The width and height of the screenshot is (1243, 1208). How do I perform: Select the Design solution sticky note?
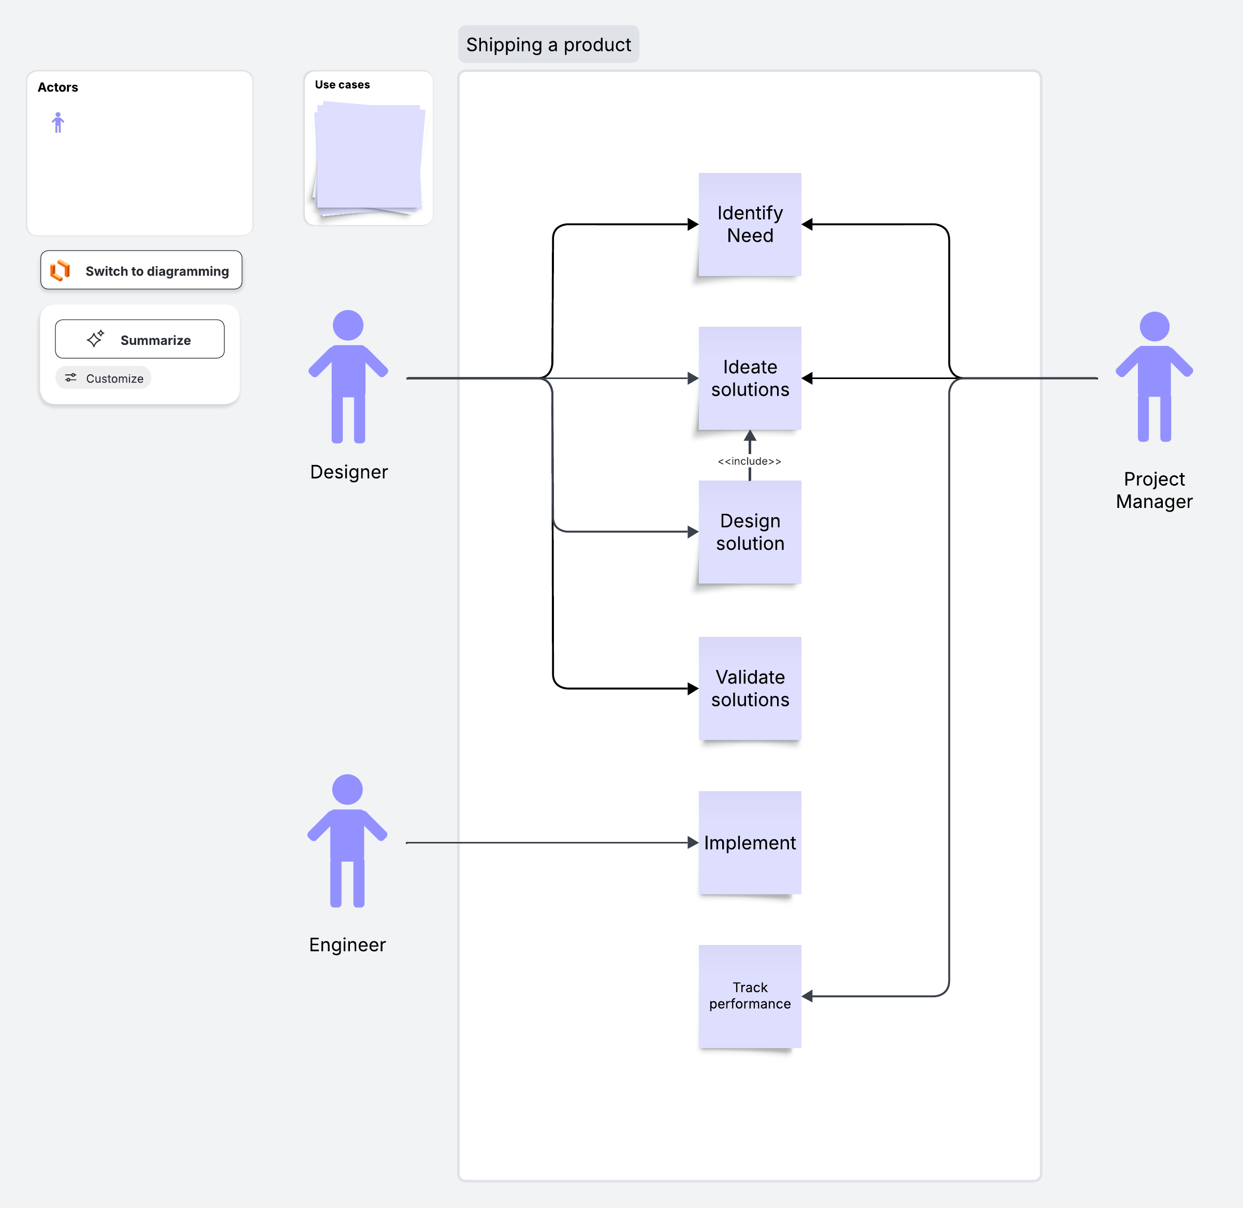[x=750, y=532]
